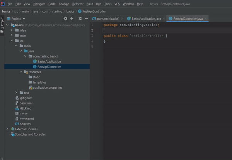The height and width of the screenshot is (160, 232).
Task: Open Project panel settings gear
Action: (80, 19)
